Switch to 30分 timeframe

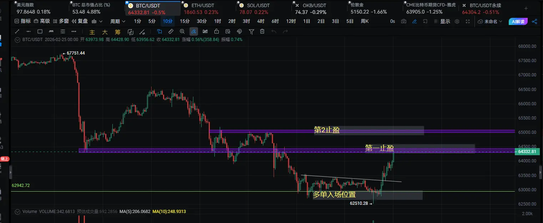[202, 21]
